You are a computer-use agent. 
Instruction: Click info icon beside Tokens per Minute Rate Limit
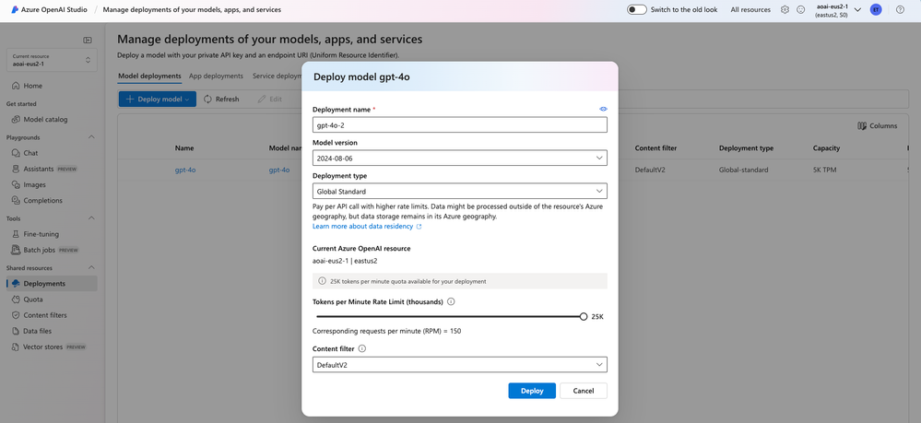point(451,301)
